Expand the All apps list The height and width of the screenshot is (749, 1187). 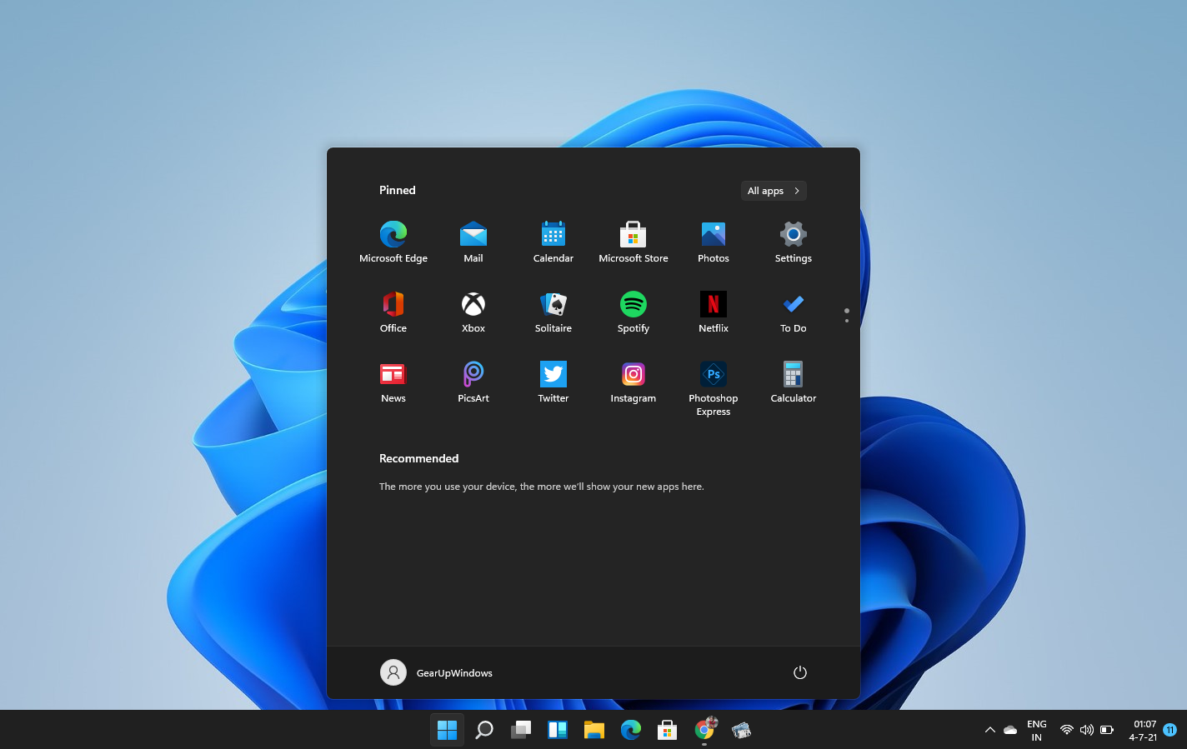pyautogui.click(x=774, y=191)
